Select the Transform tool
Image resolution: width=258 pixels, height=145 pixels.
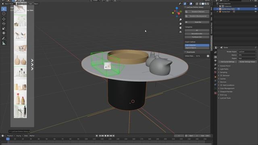click(x=4, y=33)
